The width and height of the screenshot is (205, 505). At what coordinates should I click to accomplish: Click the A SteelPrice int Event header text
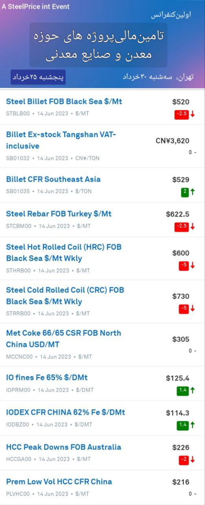[35, 7]
